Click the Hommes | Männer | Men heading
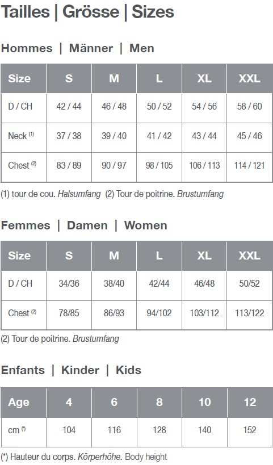 click(78, 48)
